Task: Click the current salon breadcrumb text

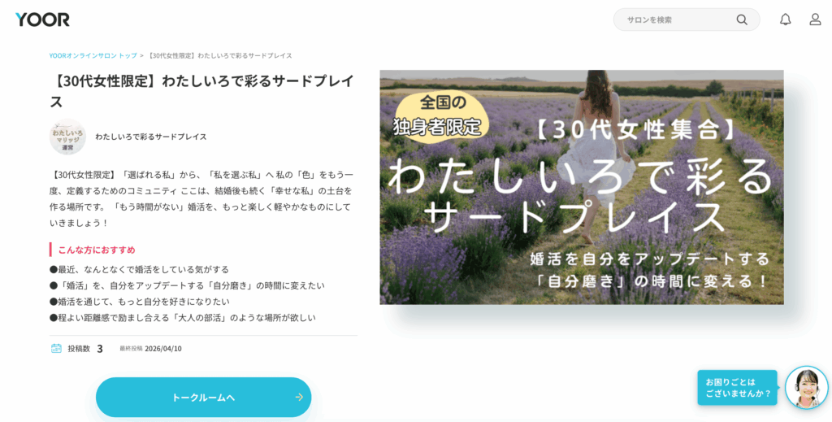Action: 219,55
